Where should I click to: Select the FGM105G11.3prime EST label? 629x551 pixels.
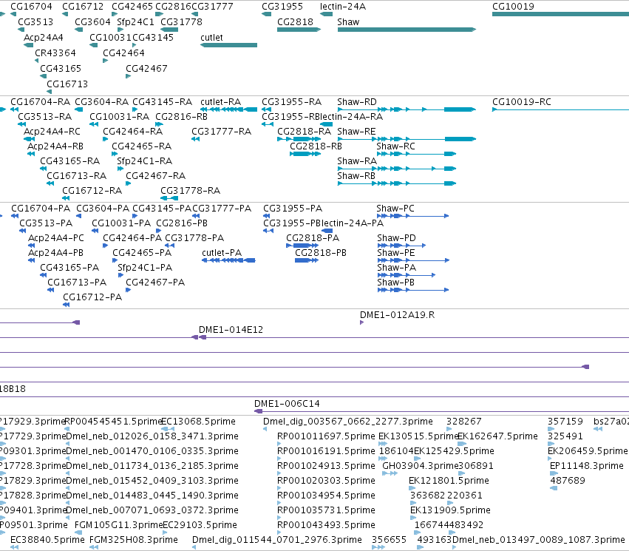click(119, 525)
